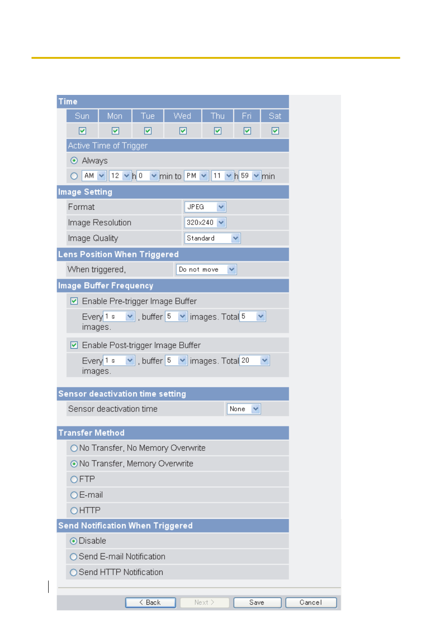This screenshot has width=442, height=625.
Task: Uncheck the Mon day checkbox
Action: tap(115, 131)
